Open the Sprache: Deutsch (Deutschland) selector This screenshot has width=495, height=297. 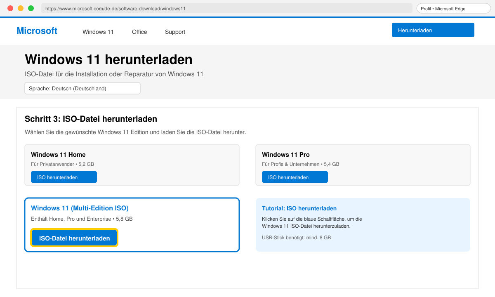82,88
